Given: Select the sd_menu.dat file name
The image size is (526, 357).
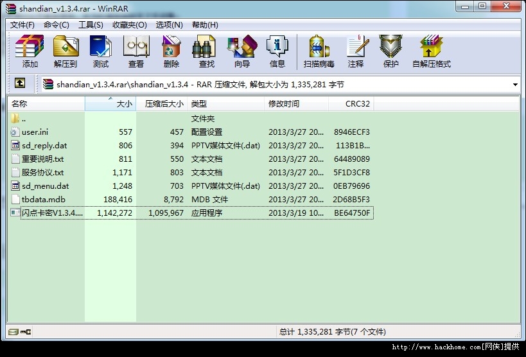Looking at the screenshot, I should click(46, 186).
